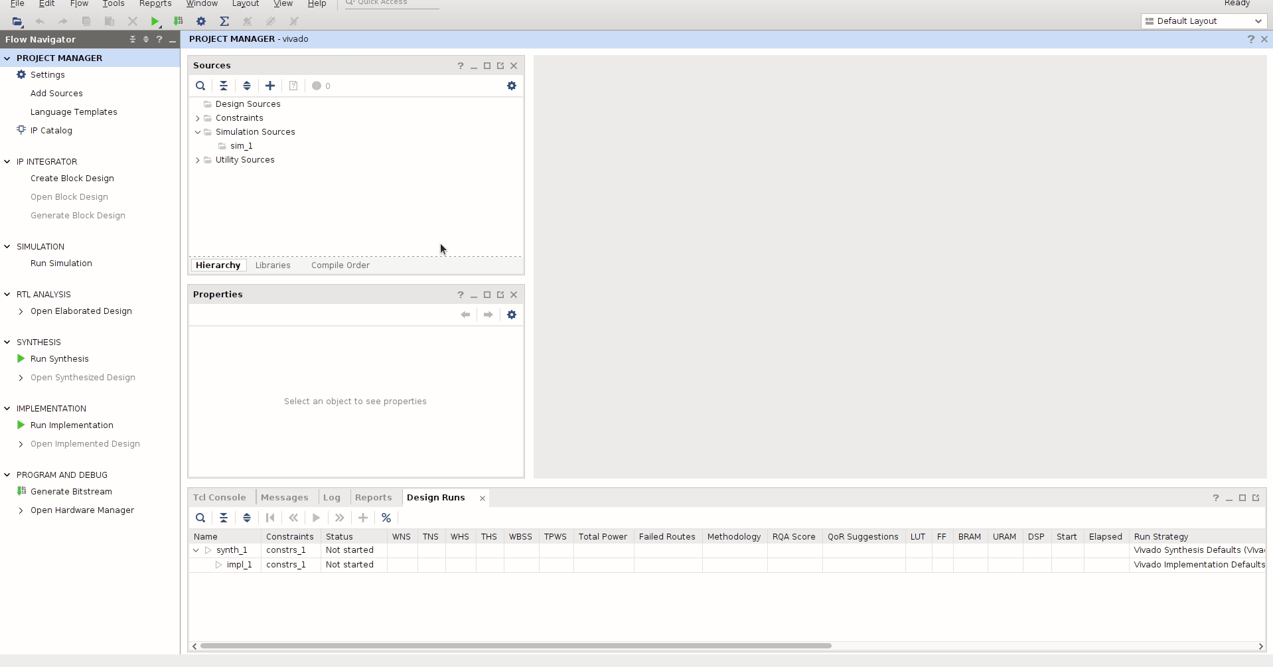Viewport: 1273px width, 667px height.
Task: Collapse the Simulation Sources folder
Action: point(198,132)
